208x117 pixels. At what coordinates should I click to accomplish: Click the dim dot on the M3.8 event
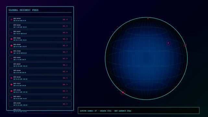11,58
